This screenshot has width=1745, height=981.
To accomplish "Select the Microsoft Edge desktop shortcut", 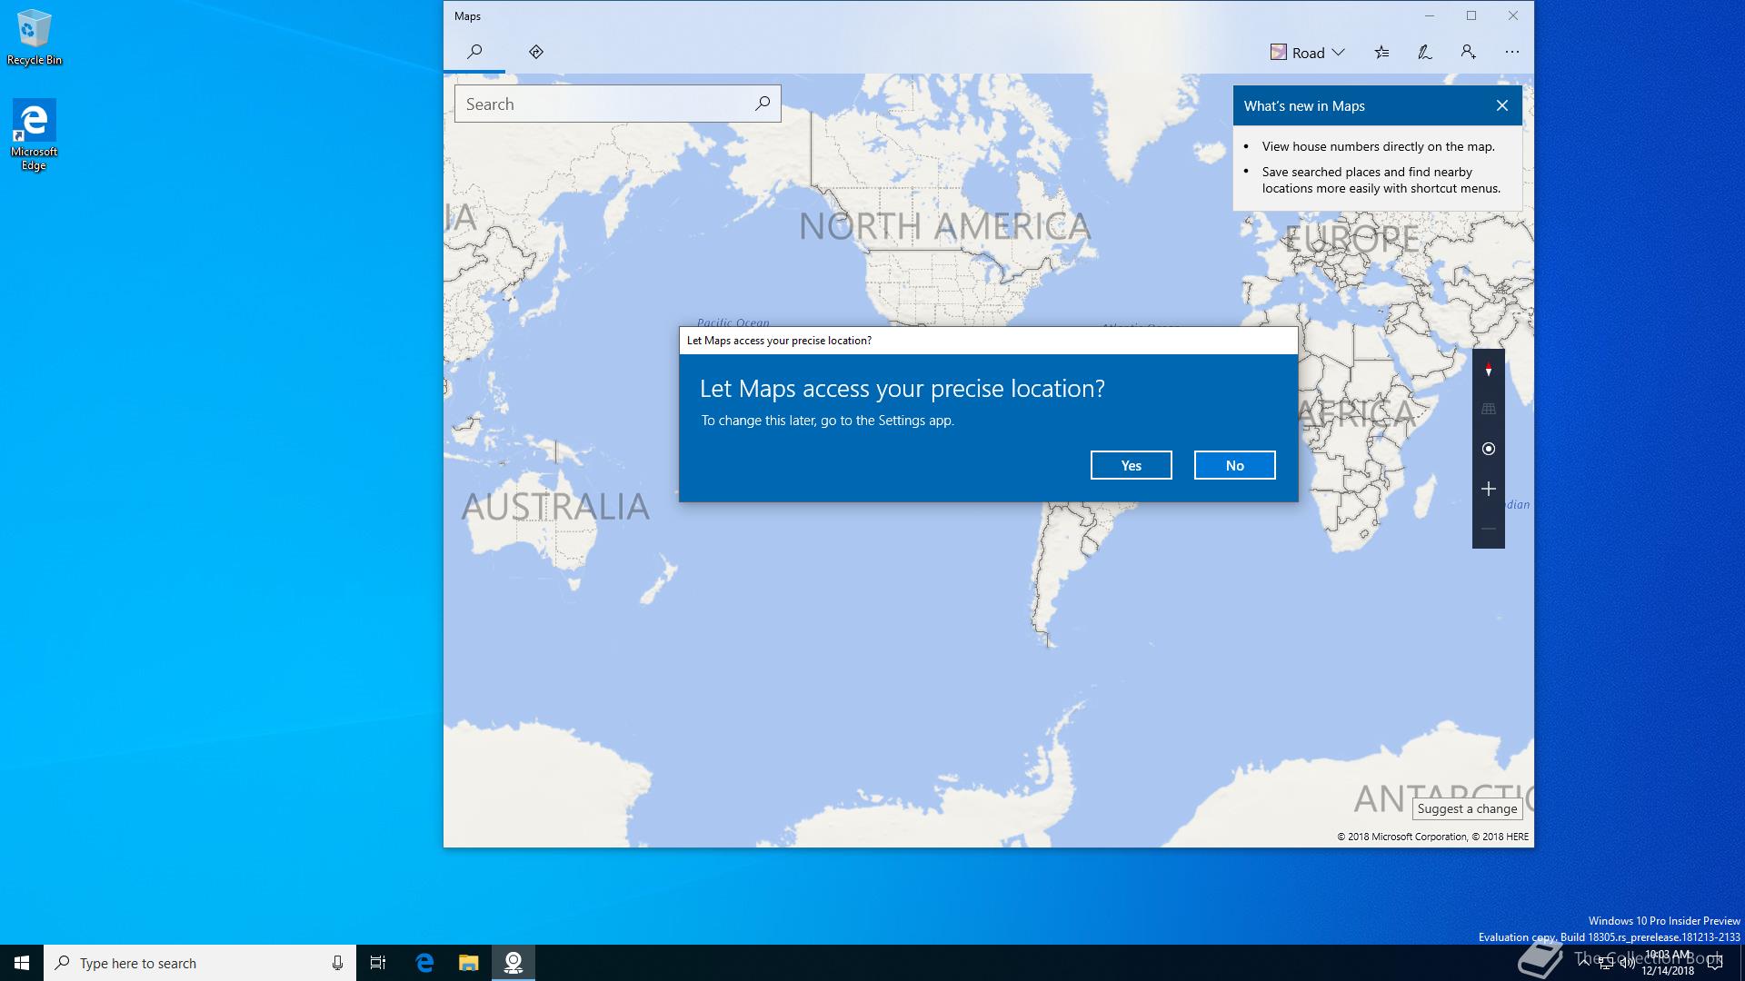I will click(35, 134).
